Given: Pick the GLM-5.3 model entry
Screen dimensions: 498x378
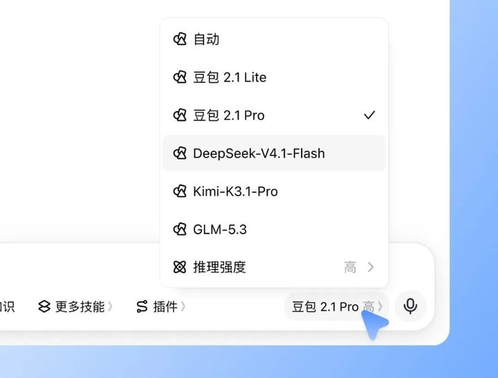Looking at the screenshot, I should point(274,229).
